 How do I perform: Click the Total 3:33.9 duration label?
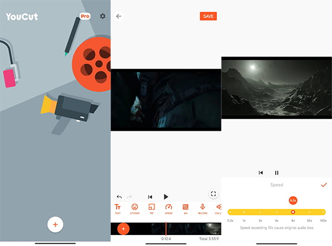(x=209, y=239)
